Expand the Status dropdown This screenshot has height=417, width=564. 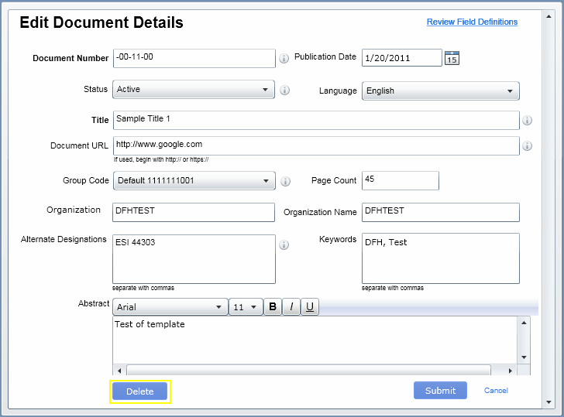tap(194, 90)
